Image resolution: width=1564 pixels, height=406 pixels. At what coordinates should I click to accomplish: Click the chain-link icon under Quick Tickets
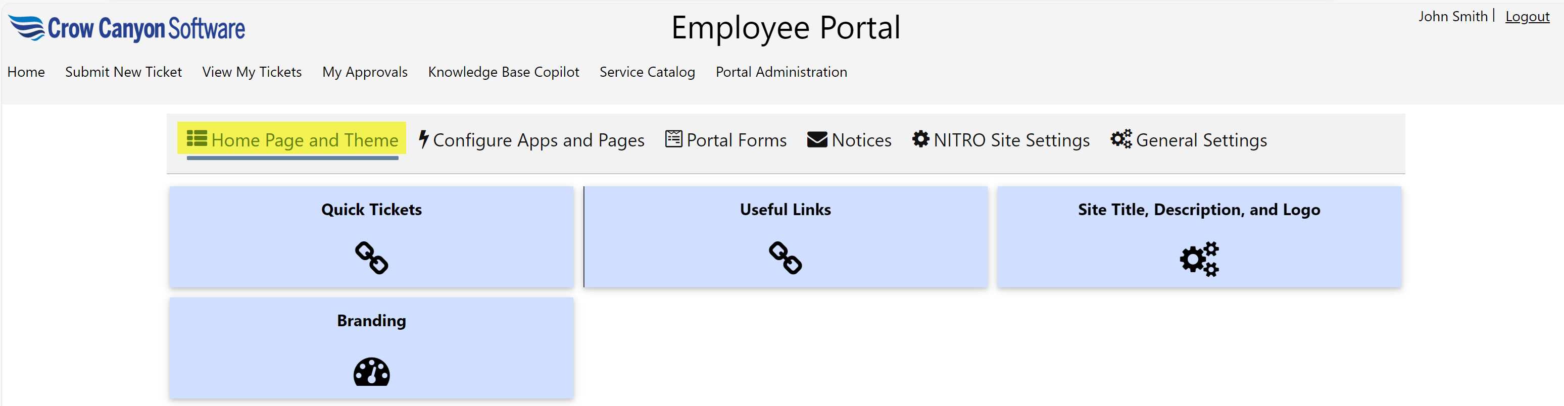(371, 258)
